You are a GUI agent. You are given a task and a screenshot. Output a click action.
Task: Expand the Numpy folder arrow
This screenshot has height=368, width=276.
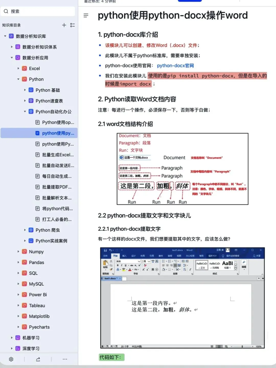[18, 252]
